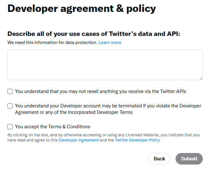
Task: Click the 'By clicking on the box' disclaimer text
Action: click(x=103, y=138)
